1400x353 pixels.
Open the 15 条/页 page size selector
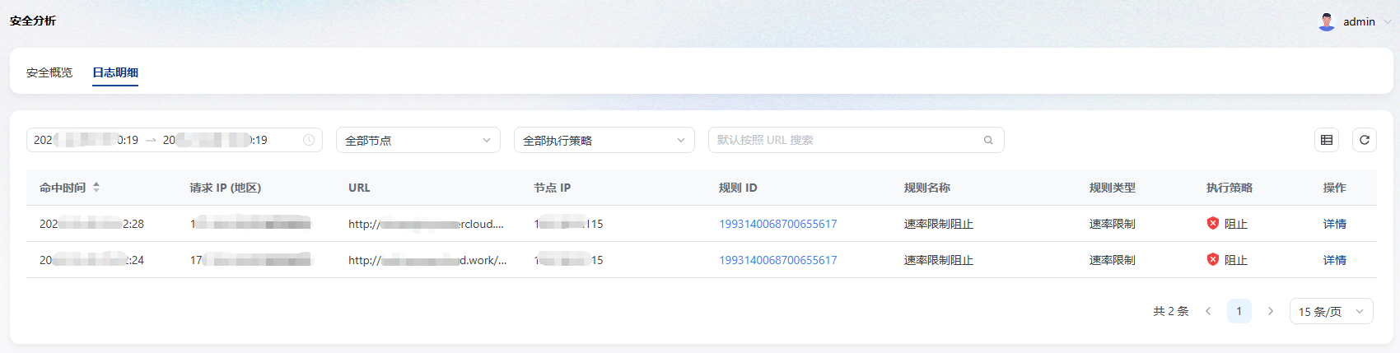click(1331, 311)
